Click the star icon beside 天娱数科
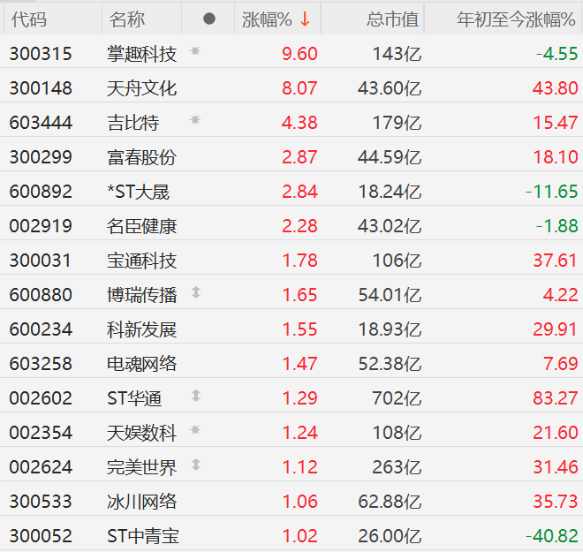Image resolution: width=583 pixels, height=552 pixels. coord(195,430)
